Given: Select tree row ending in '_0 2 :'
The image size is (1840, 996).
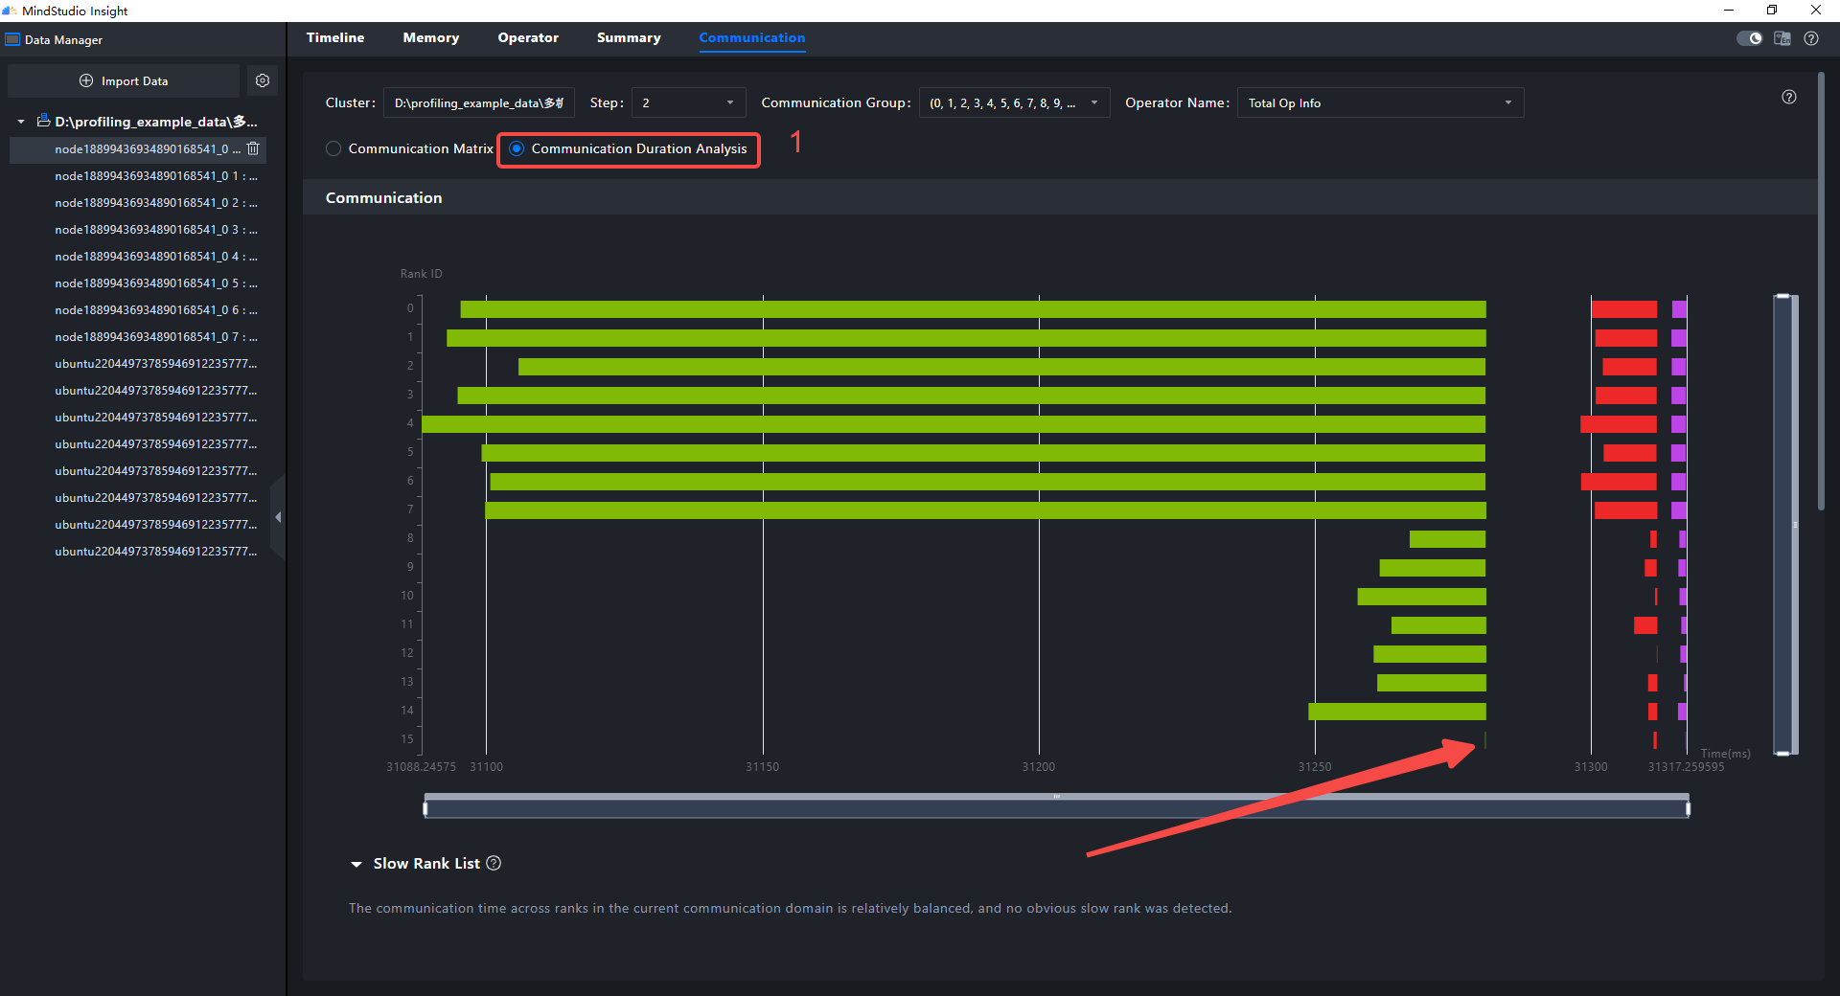Looking at the screenshot, I should point(138,202).
